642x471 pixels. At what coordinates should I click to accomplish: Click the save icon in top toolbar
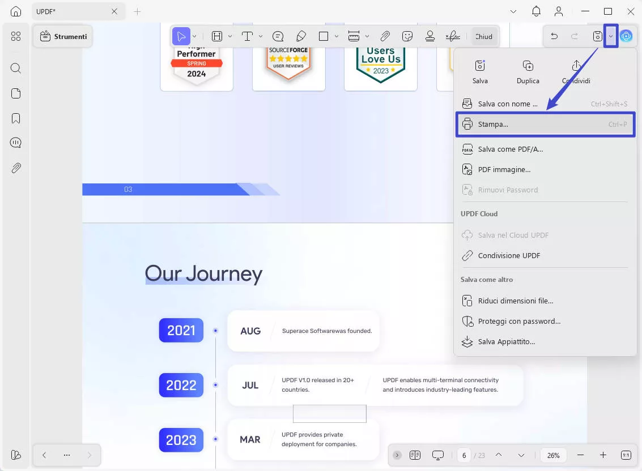pos(597,36)
